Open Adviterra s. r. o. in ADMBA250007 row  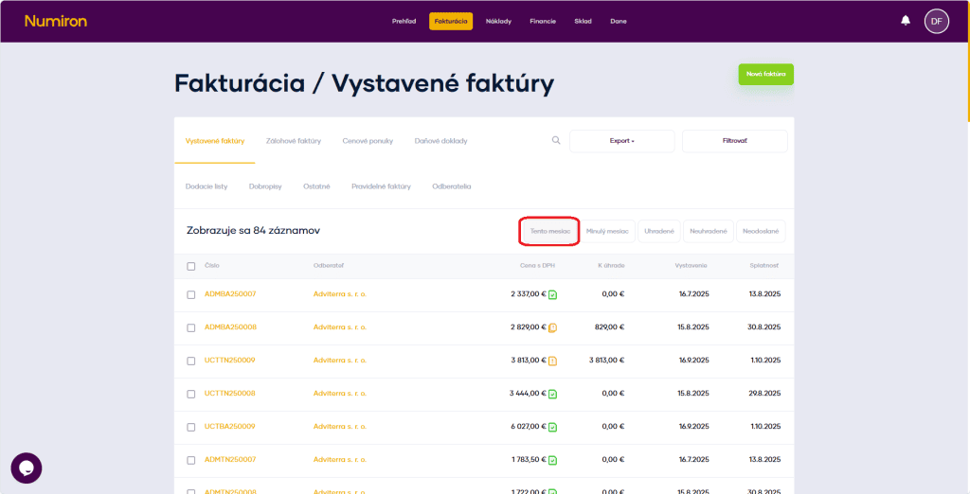340,294
